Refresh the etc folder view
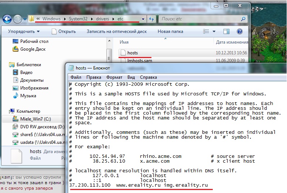Viewport: 287px width, 193px height. [151, 19]
